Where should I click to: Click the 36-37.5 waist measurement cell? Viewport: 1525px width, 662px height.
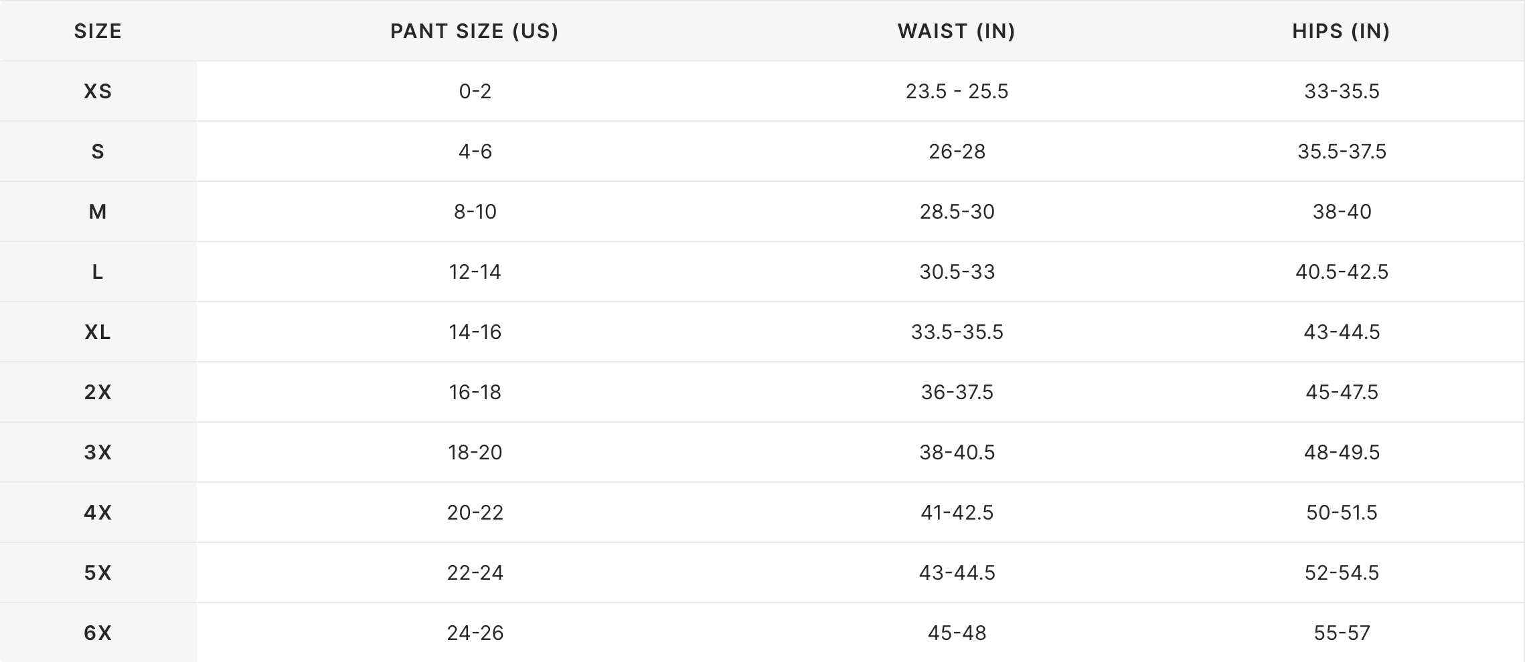click(x=957, y=393)
